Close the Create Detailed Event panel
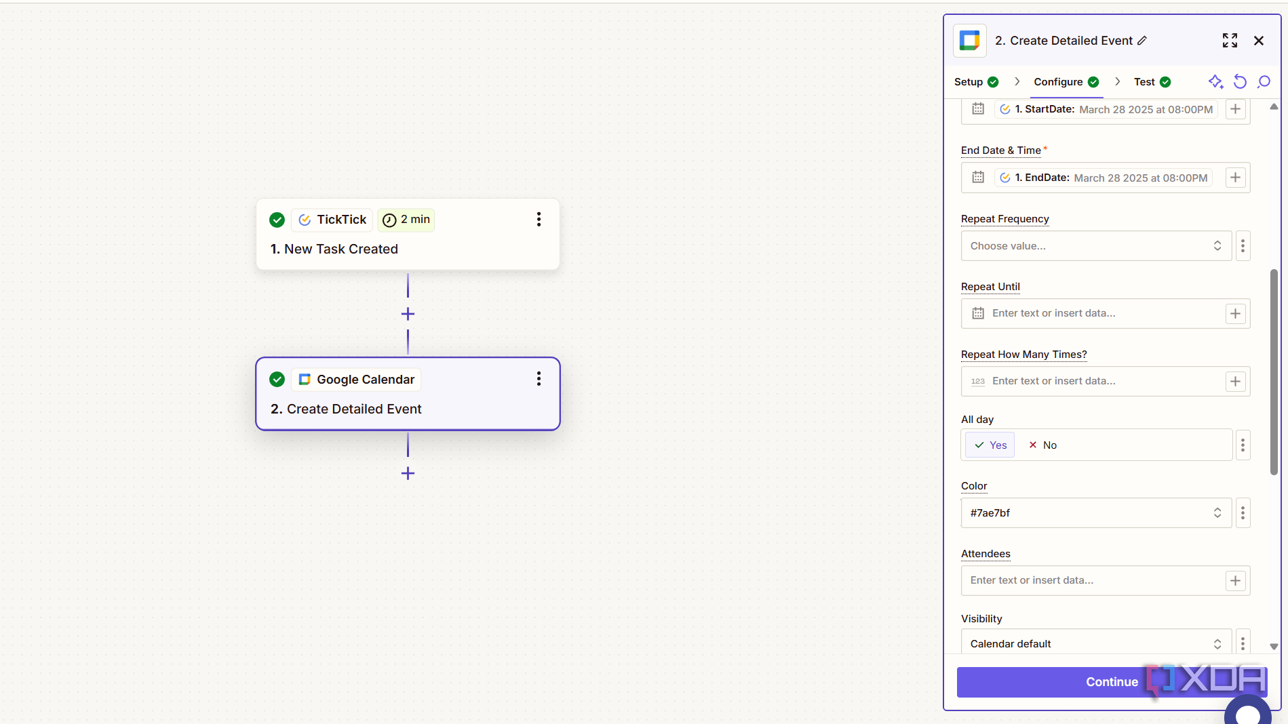Image resolution: width=1288 pixels, height=724 pixels. (x=1259, y=41)
